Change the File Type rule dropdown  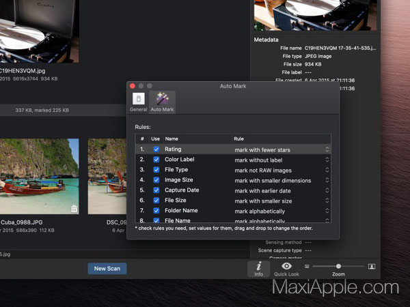pyautogui.click(x=327, y=170)
